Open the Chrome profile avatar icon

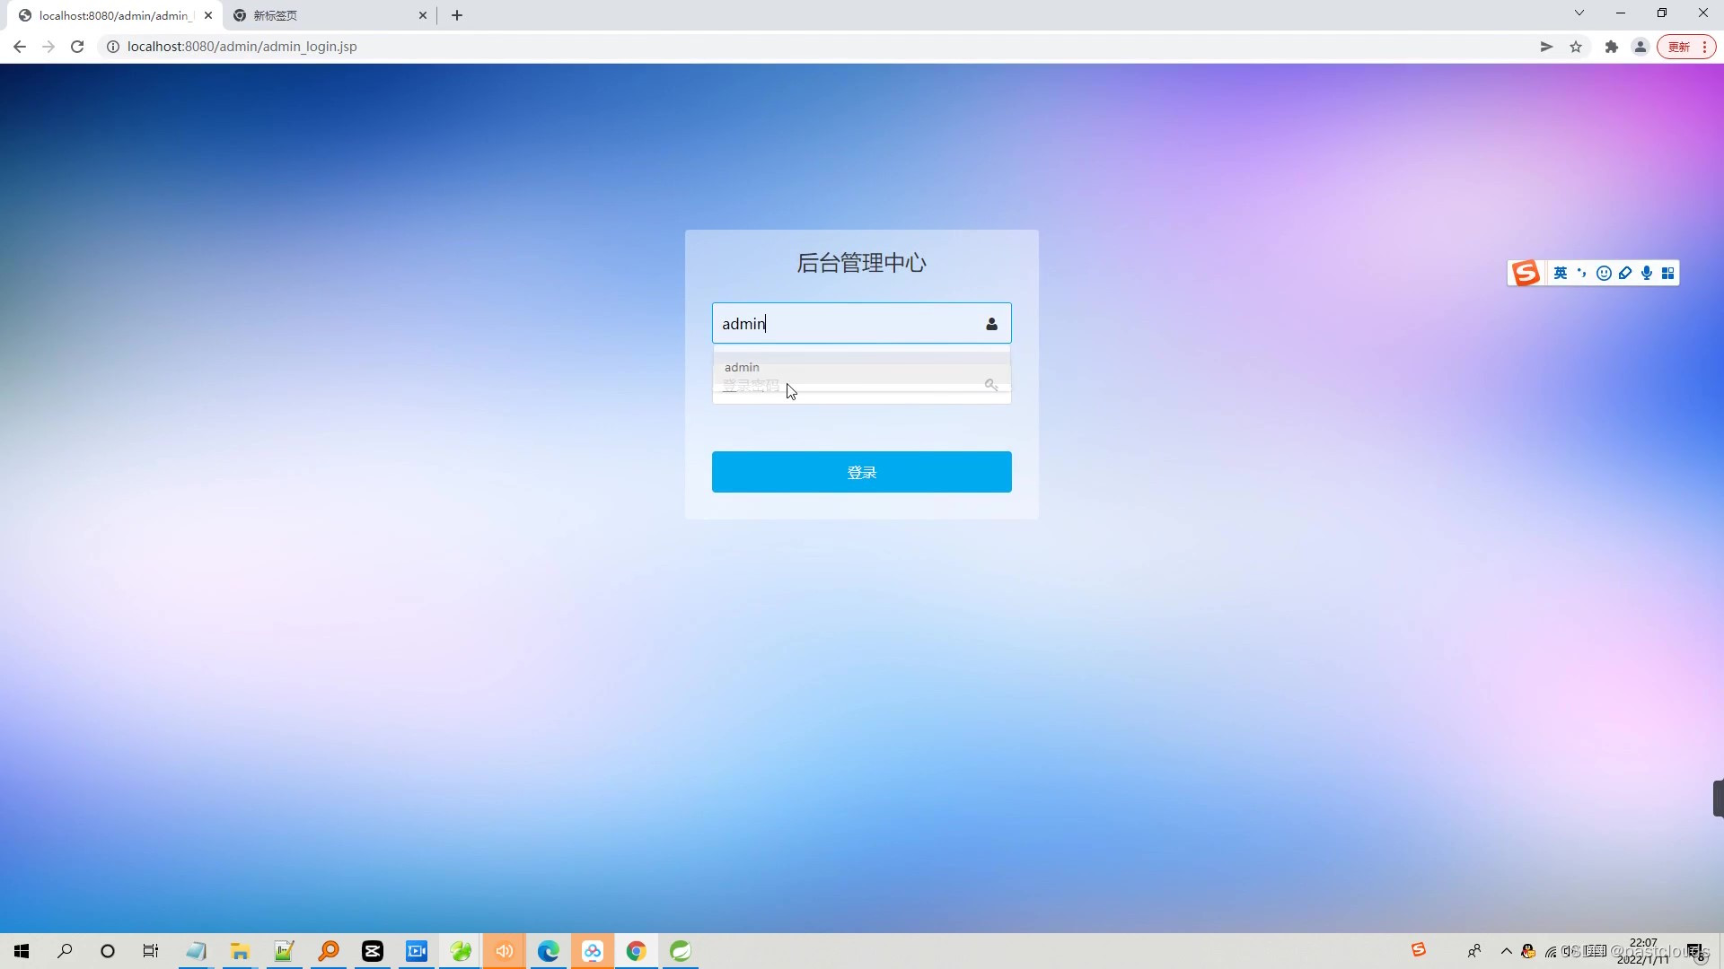(1640, 47)
